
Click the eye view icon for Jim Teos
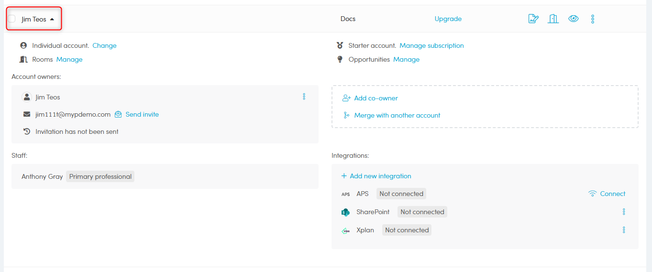pos(573,19)
